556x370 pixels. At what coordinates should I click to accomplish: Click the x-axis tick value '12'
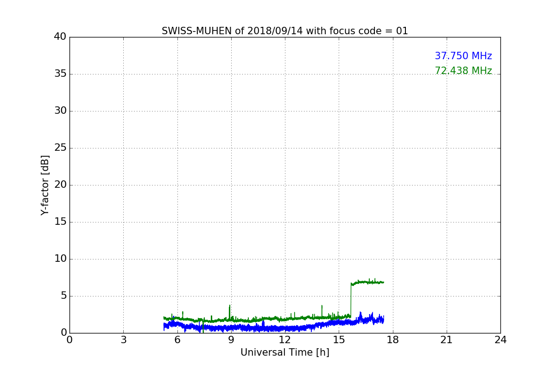[285, 339]
